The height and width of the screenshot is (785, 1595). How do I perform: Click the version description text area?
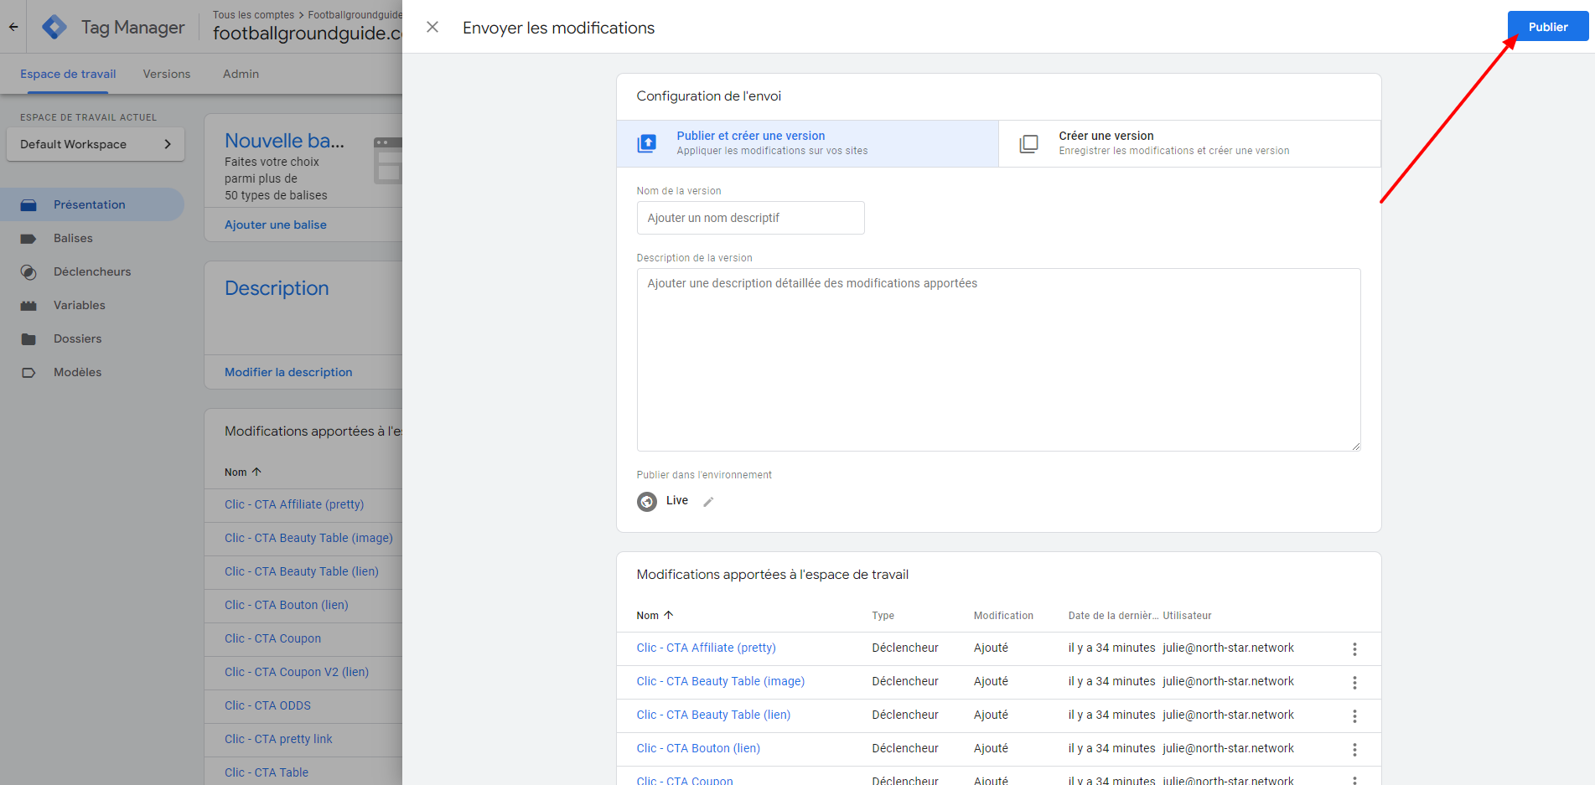997,359
